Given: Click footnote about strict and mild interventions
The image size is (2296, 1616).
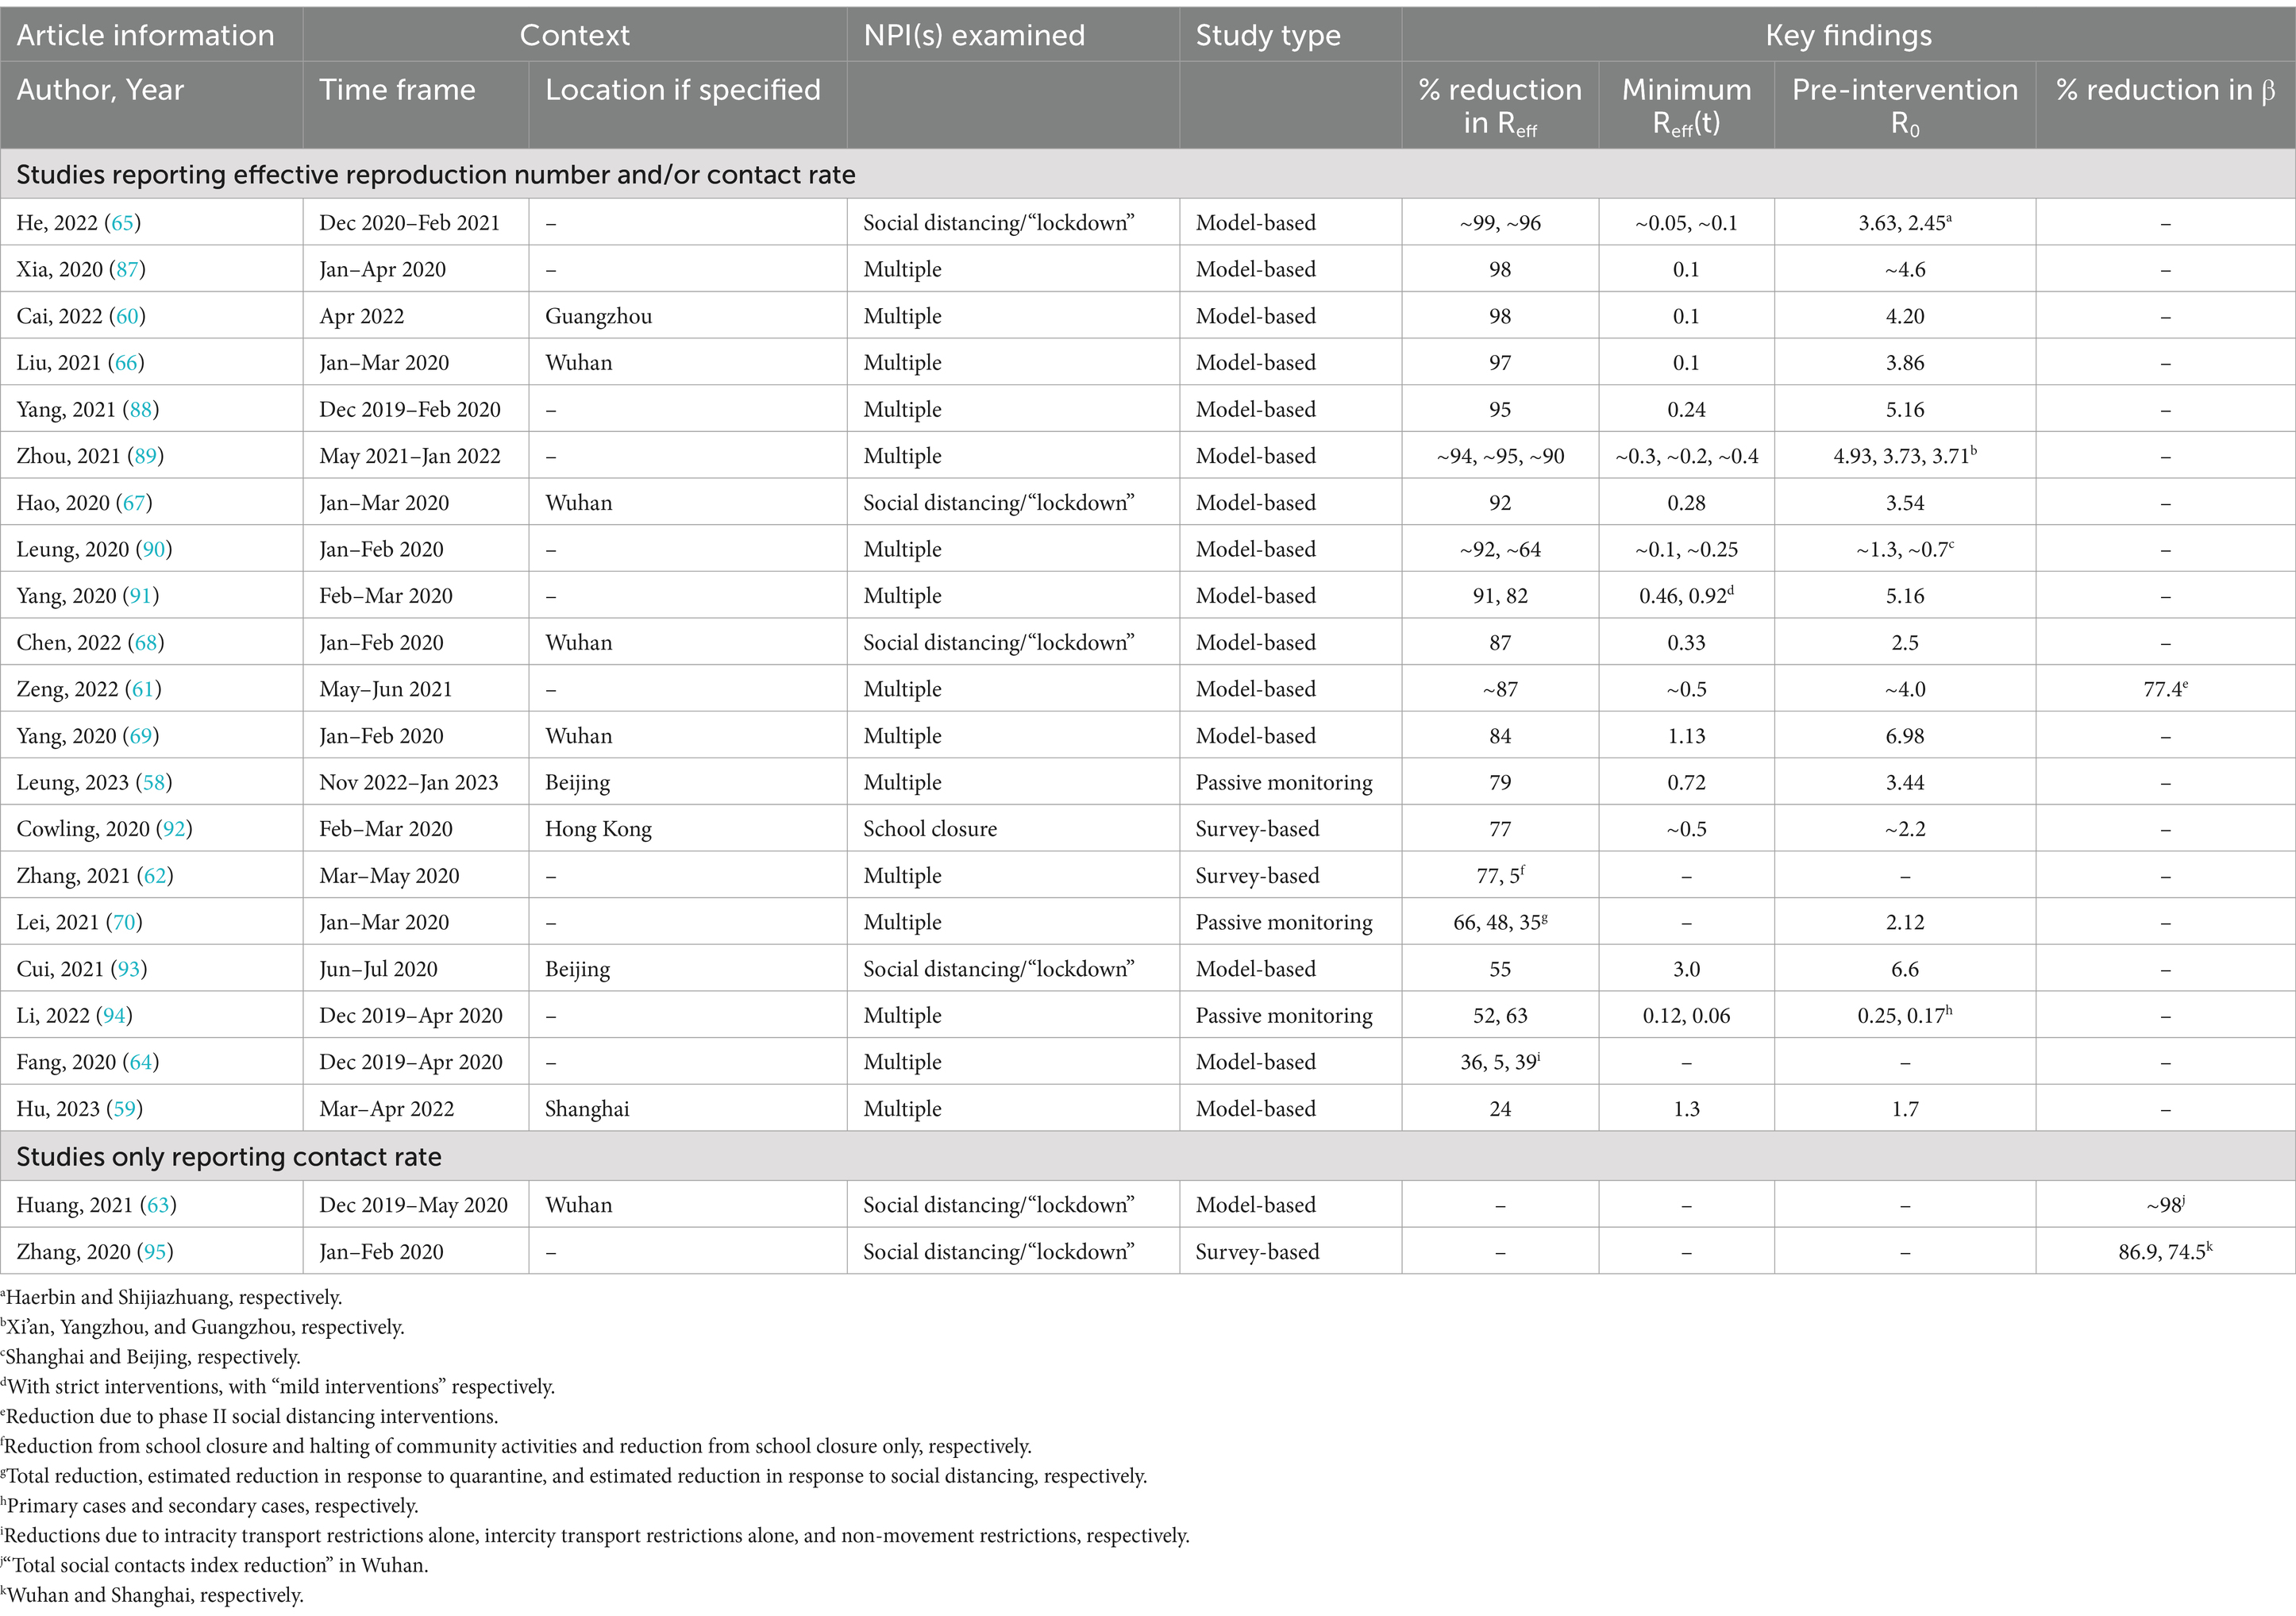Looking at the screenshot, I should tap(278, 1388).
